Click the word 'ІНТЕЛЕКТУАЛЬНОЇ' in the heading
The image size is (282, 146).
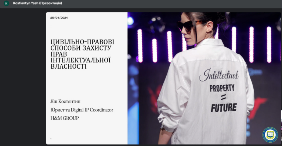pos(80,60)
